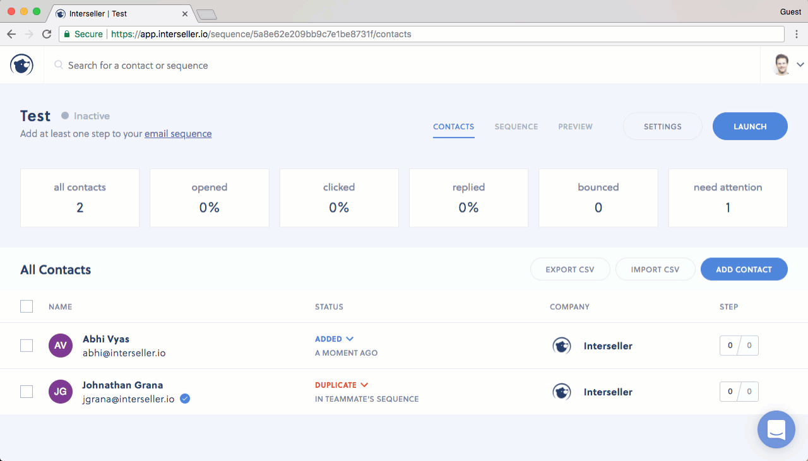Reload the page with the refresh icon
The height and width of the screenshot is (461, 808).
coord(47,34)
